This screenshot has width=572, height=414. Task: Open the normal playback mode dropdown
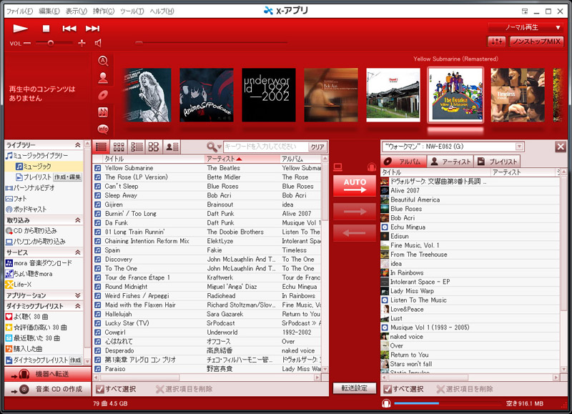tap(525, 27)
